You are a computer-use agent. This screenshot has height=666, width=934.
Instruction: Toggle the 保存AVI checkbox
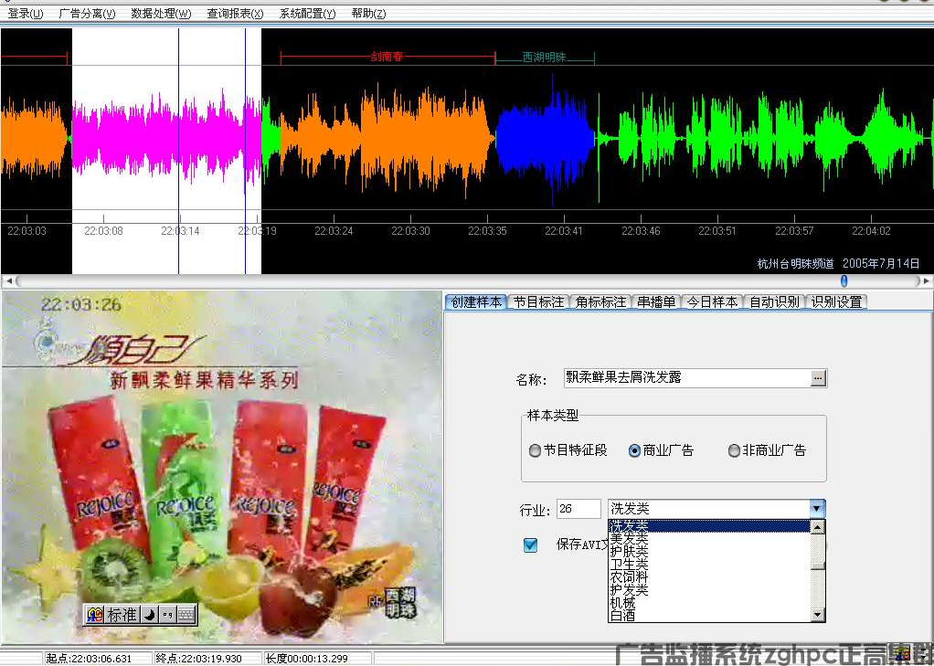click(x=530, y=544)
